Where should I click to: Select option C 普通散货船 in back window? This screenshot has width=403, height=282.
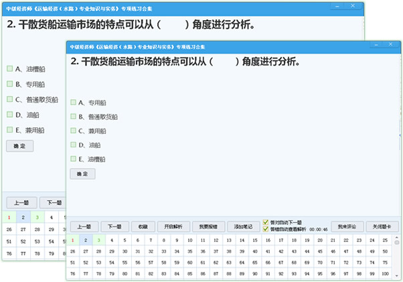9,99
